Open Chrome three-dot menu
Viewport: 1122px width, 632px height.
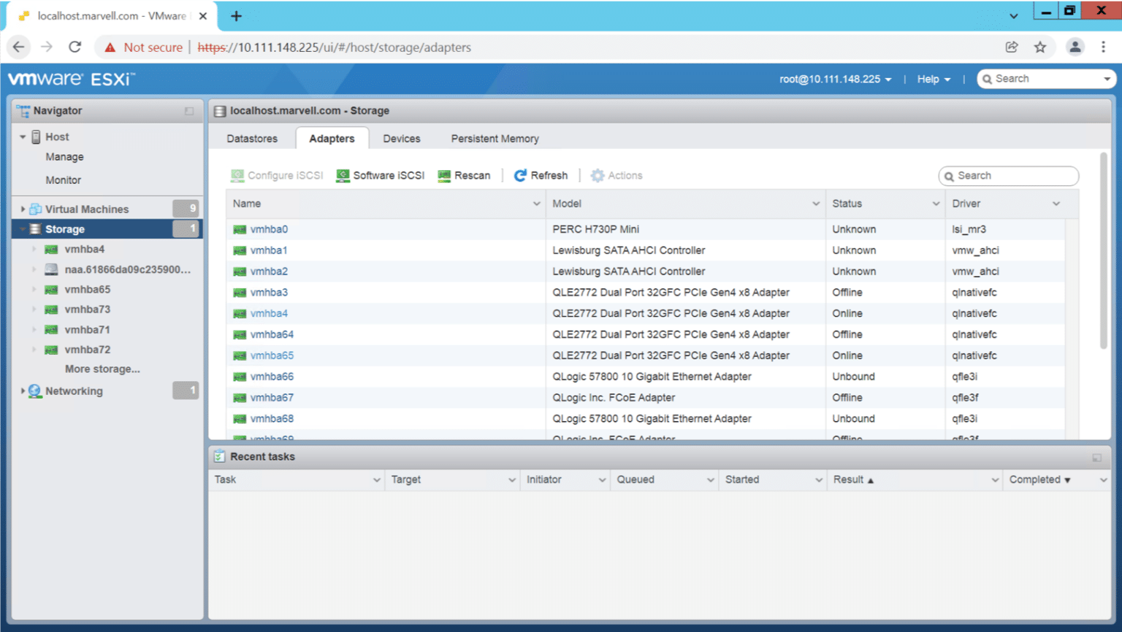[1104, 47]
